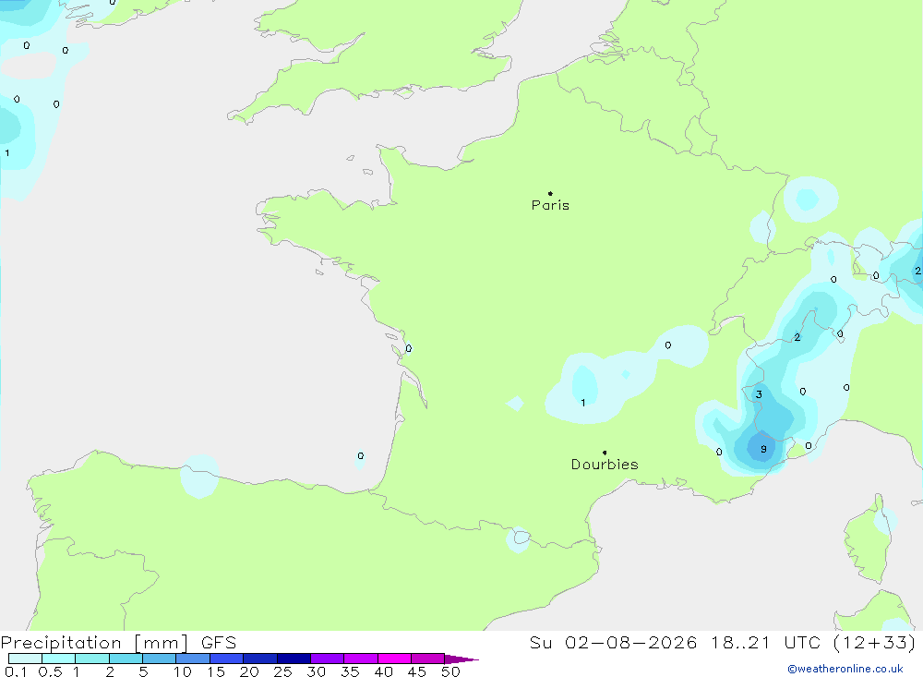Click the Dourbies city marker dot
923x677 pixels.
point(605,453)
